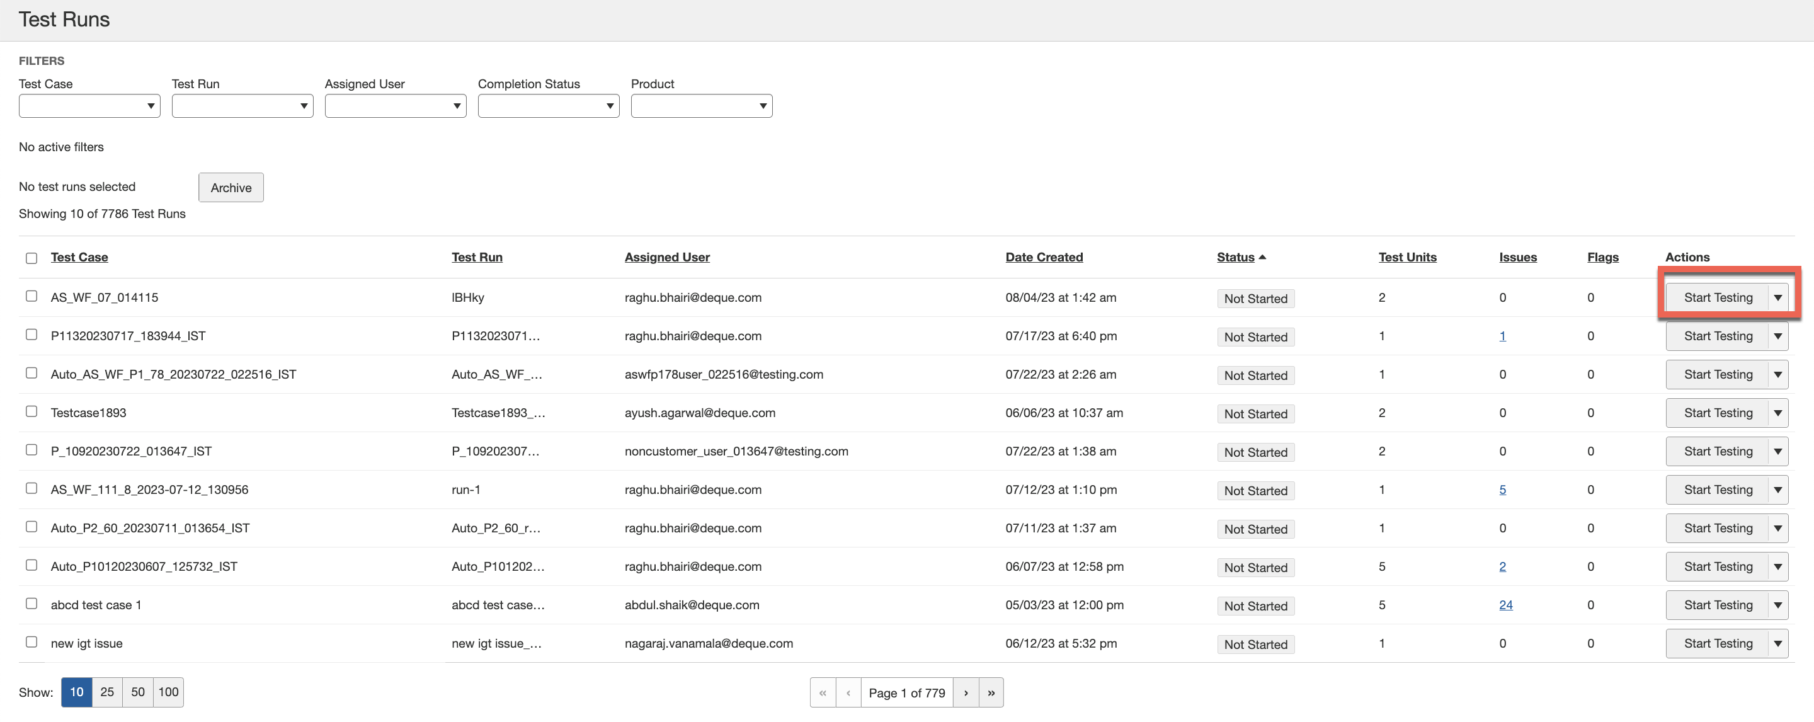Tick checkbox for abcd test case 1
This screenshot has height=722, width=1814.
point(31,604)
